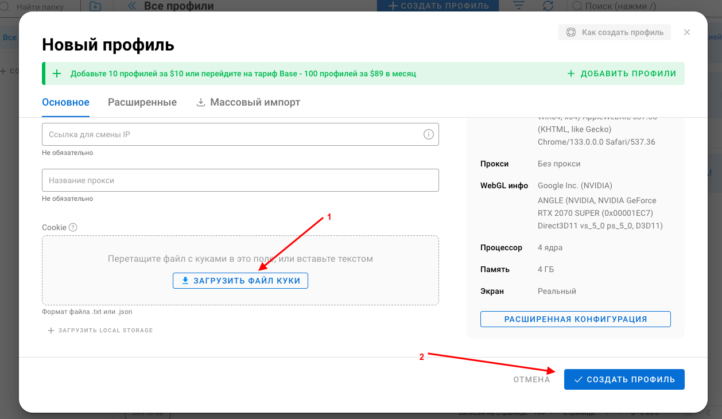The width and height of the screenshot is (722, 419).
Task: Switch to the Расширенные tab
Action: 142,102
